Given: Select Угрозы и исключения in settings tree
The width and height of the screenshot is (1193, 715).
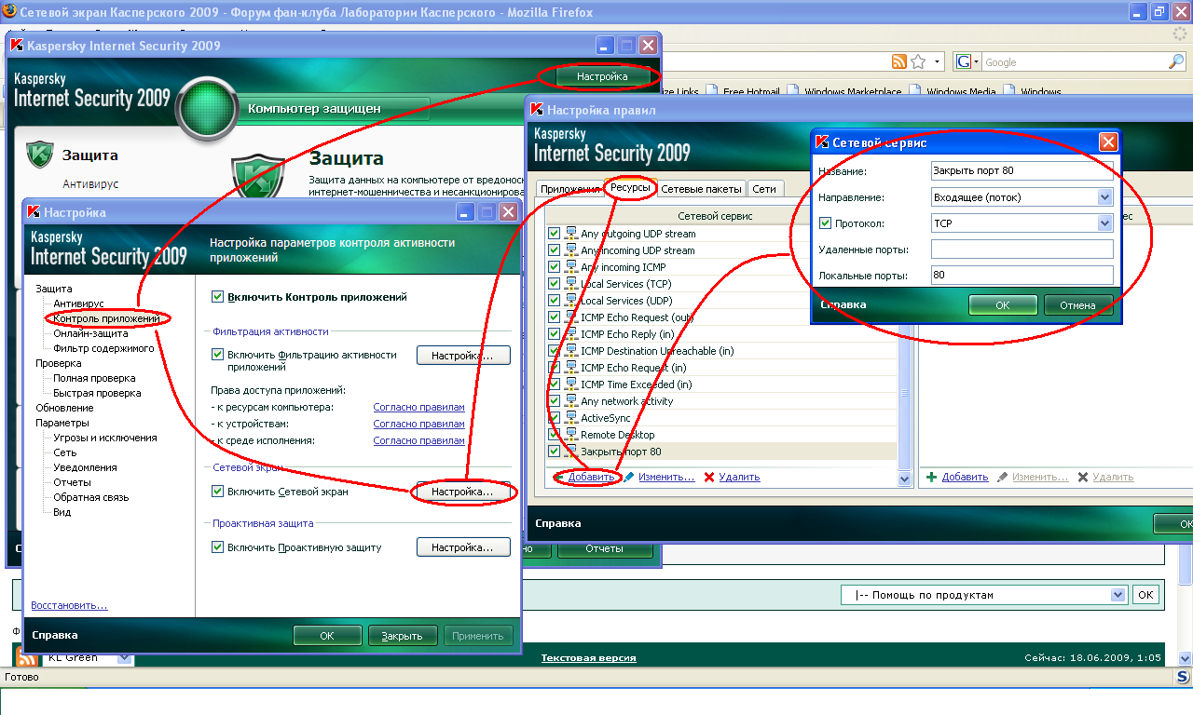Looking at the screenshot, I should pos(104,438).
